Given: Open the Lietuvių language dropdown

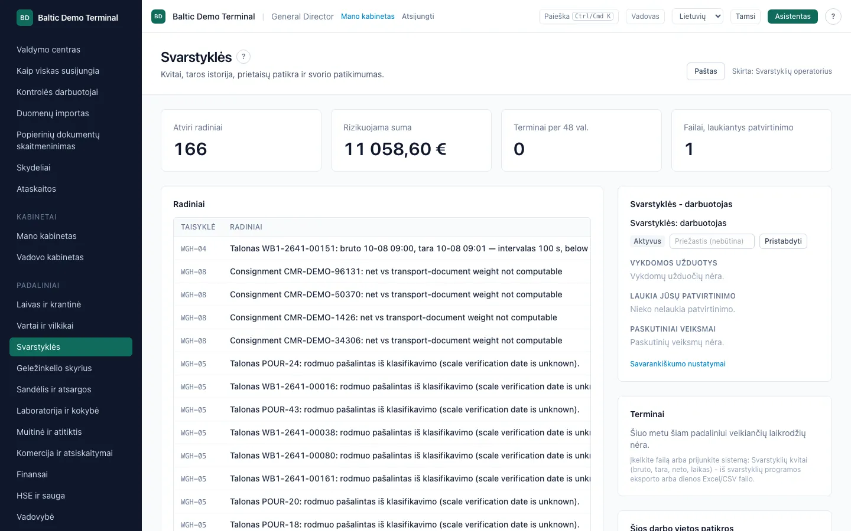Looking at the screenshot, I should coord(697,17).
